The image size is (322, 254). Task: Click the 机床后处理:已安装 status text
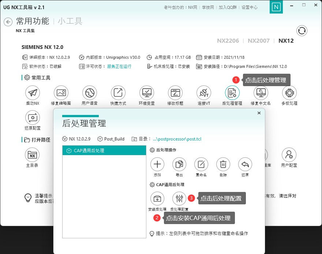(x=172, y=66)
